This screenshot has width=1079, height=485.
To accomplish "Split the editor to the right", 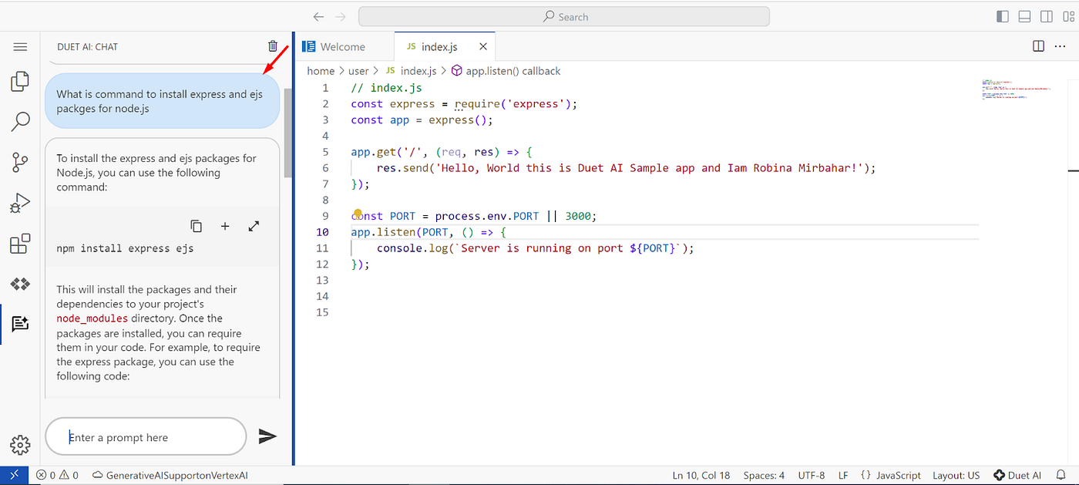I will pyautogui.click(x=1039, y=46).
